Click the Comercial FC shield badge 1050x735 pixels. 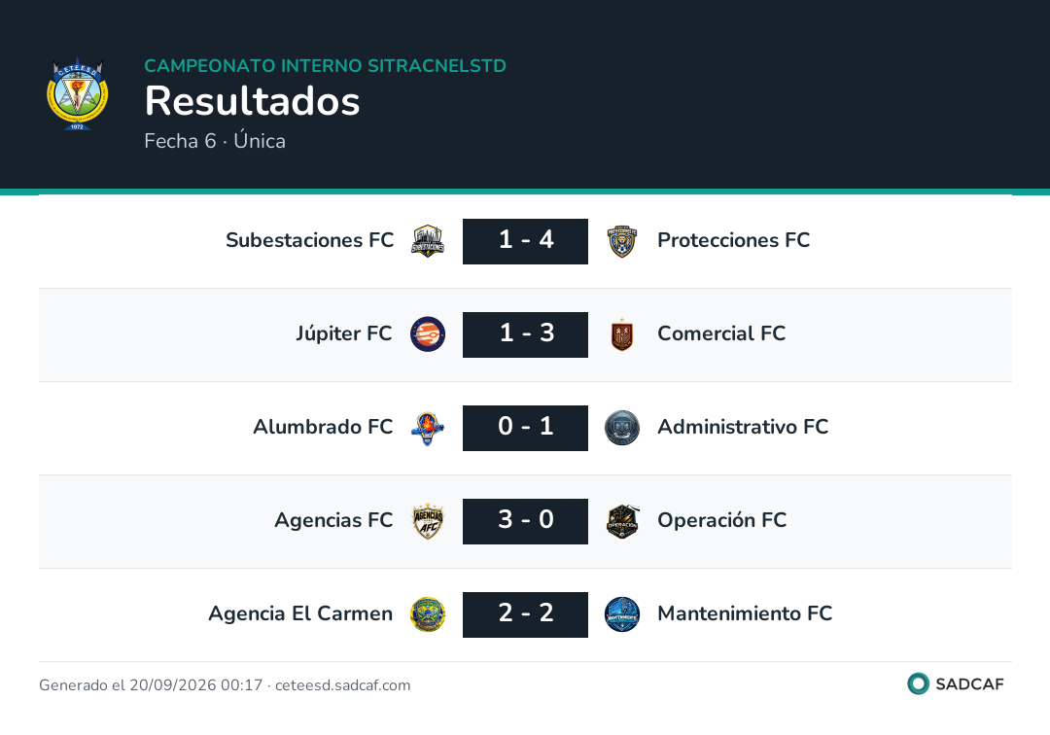(622, 334)
